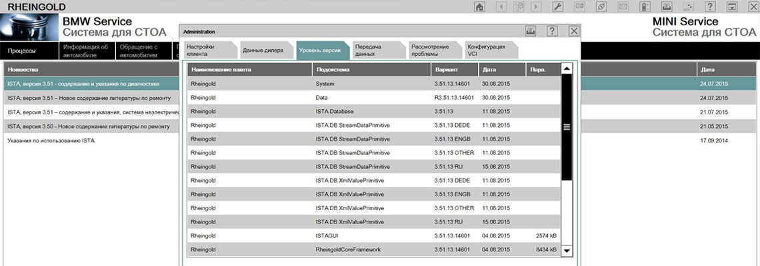The width and height of the screenshot is (760, 266).
Task: Select XmlValuePrimitive row with RU variant
Action: pyautogui.click(x=374, y=221)
